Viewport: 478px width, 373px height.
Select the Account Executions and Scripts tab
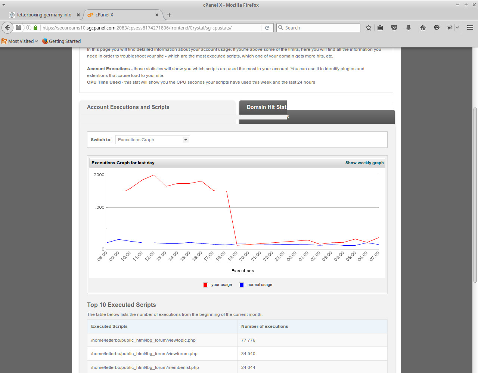pyautogui.click(x=128, y=107)
